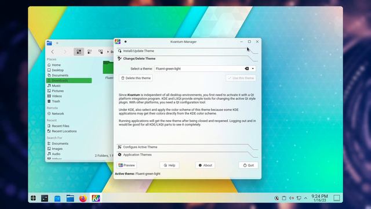Image resolution: width=371 pixels, height=209 pixels.
Task: Open the About dialog
Action: (205, 165)
